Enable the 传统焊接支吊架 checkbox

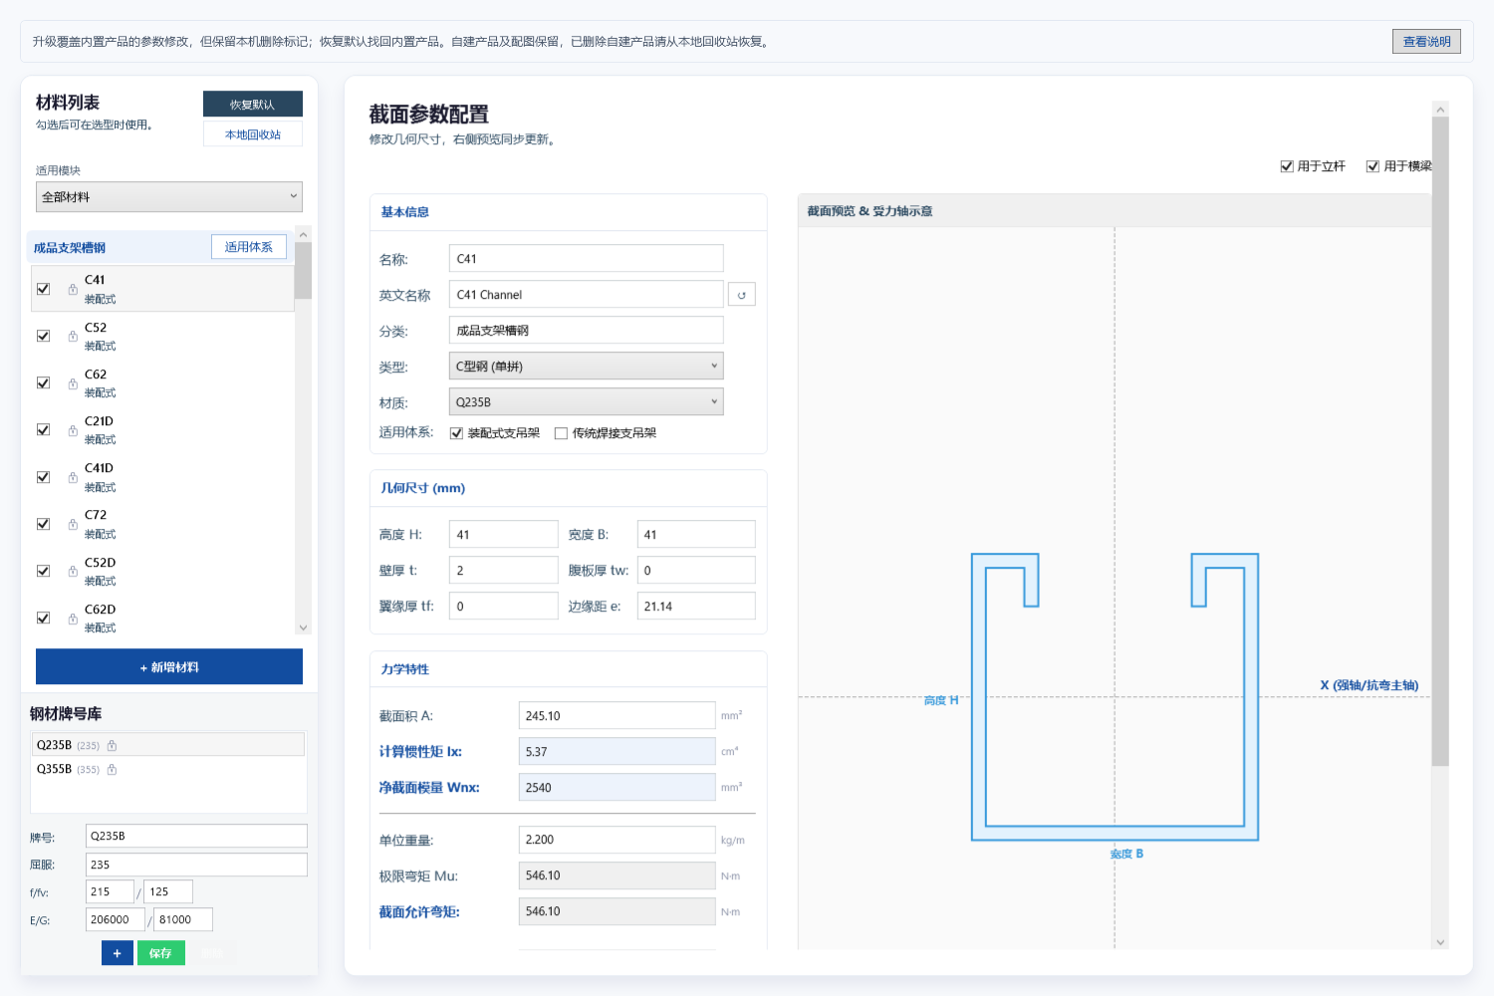561,433
